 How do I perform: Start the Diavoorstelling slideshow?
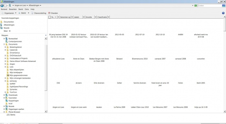click(x=39, y=13)
